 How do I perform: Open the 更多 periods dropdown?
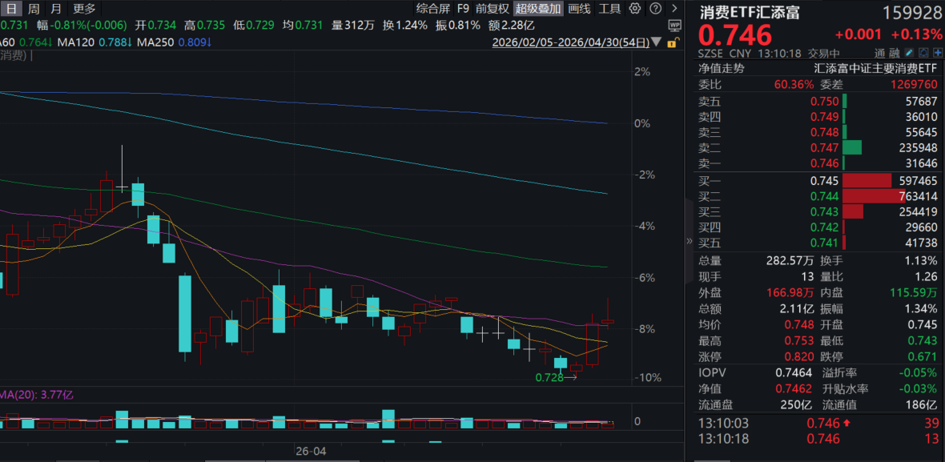pos(84,9)
